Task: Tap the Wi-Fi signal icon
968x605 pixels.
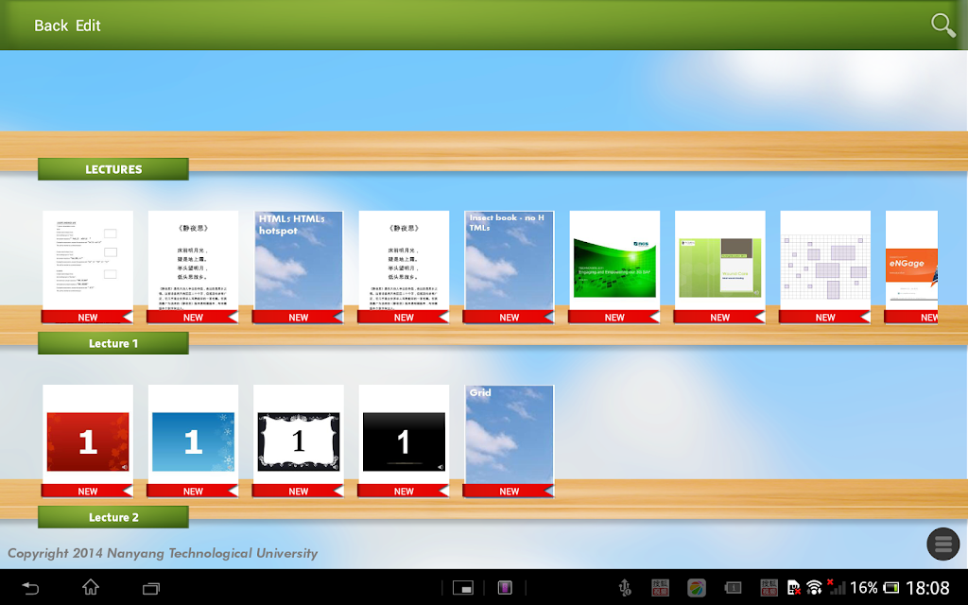Action: tap(814, 588)
